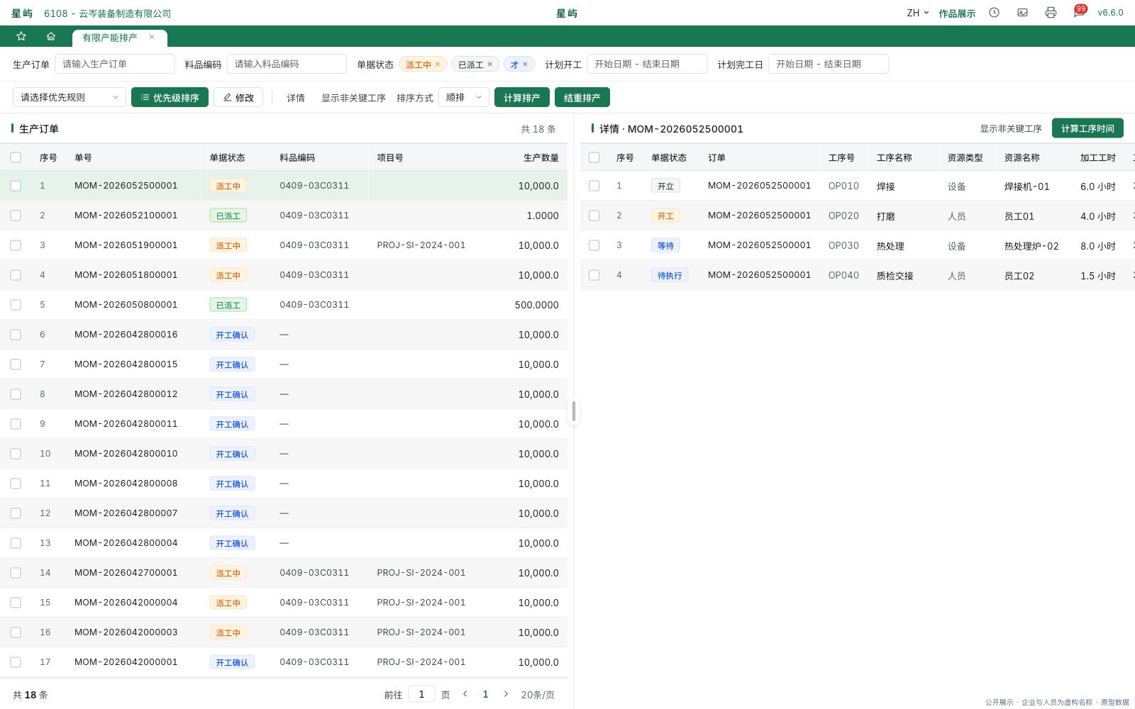Screen dimensions: 1135x709
Task: Click the printer icon
Action: click(x=1051, y=13)
